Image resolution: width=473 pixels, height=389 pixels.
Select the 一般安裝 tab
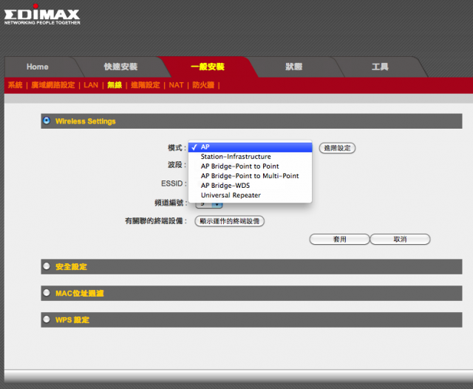(208, 67)
